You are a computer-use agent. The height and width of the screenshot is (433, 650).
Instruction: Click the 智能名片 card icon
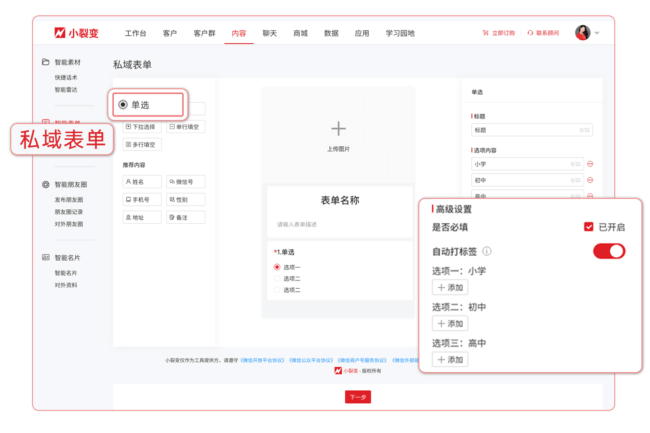(x=46, y=258)
